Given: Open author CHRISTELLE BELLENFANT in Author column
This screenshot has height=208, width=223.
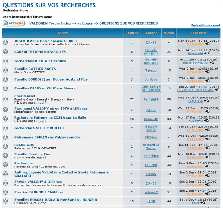Looking at the screenshot, I should tap(151, 88).
